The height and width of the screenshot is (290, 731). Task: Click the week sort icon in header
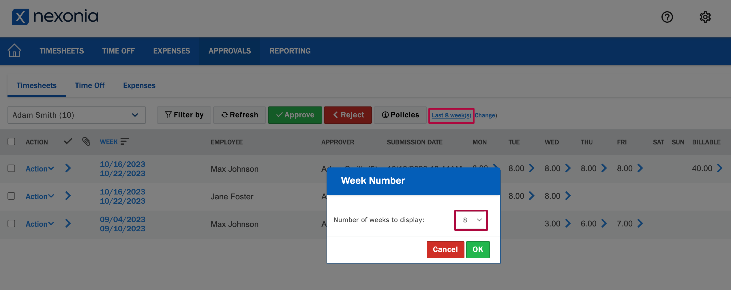click(x=124, y=141)
